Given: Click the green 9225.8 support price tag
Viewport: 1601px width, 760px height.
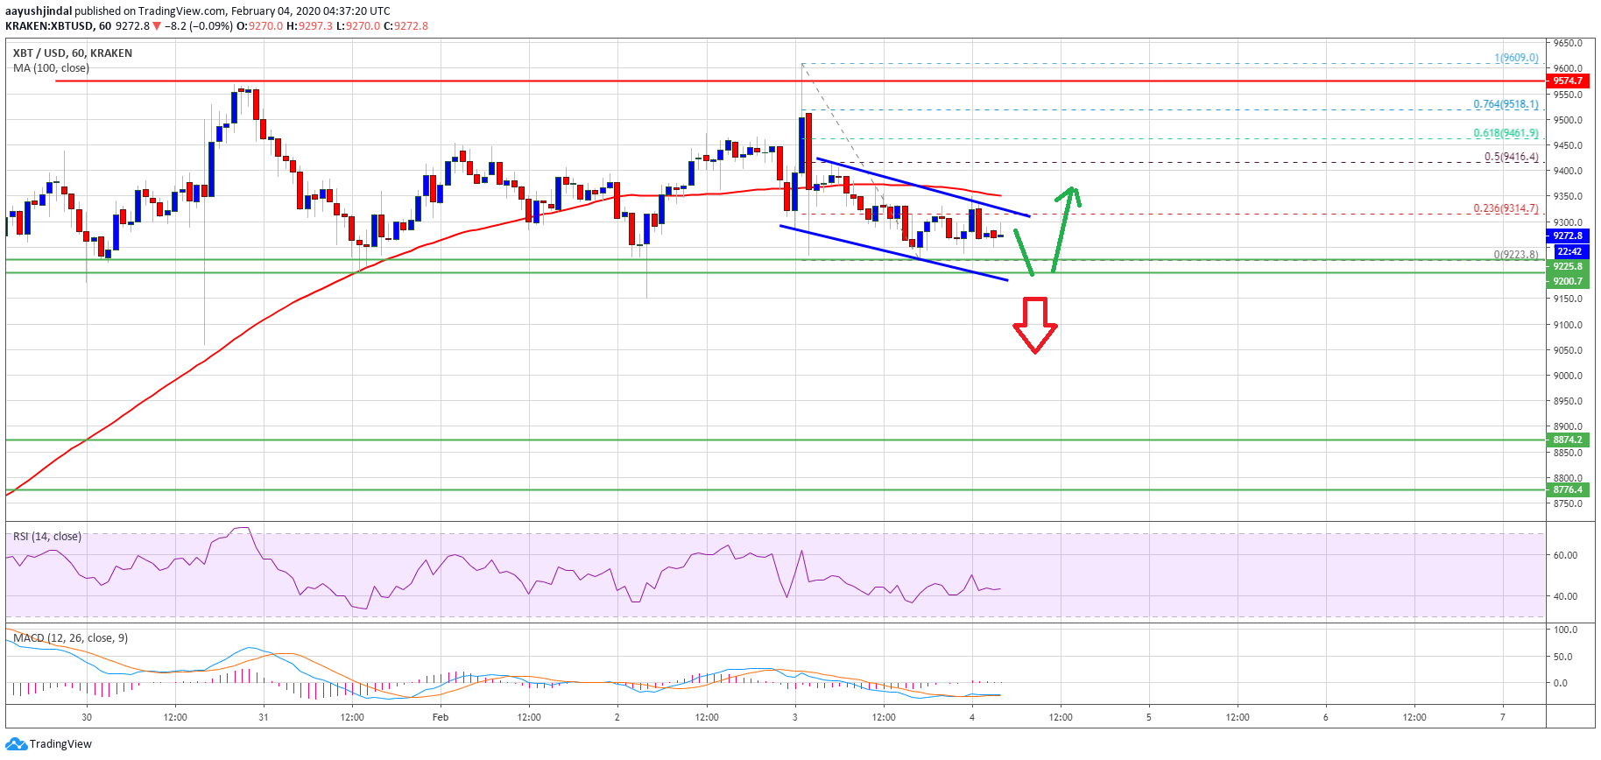Looking at the screenshot, I should [1568, 266].
